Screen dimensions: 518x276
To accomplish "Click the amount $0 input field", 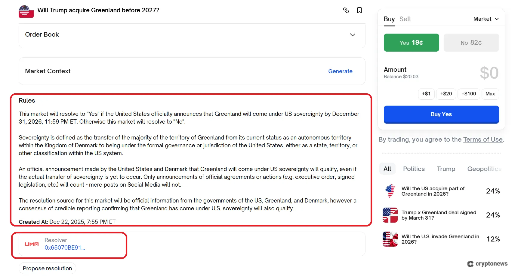I will click(x=489, y=73).
